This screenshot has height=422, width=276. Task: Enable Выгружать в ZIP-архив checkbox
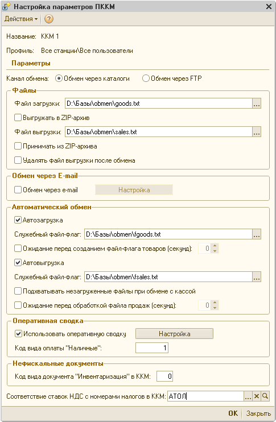18,118
